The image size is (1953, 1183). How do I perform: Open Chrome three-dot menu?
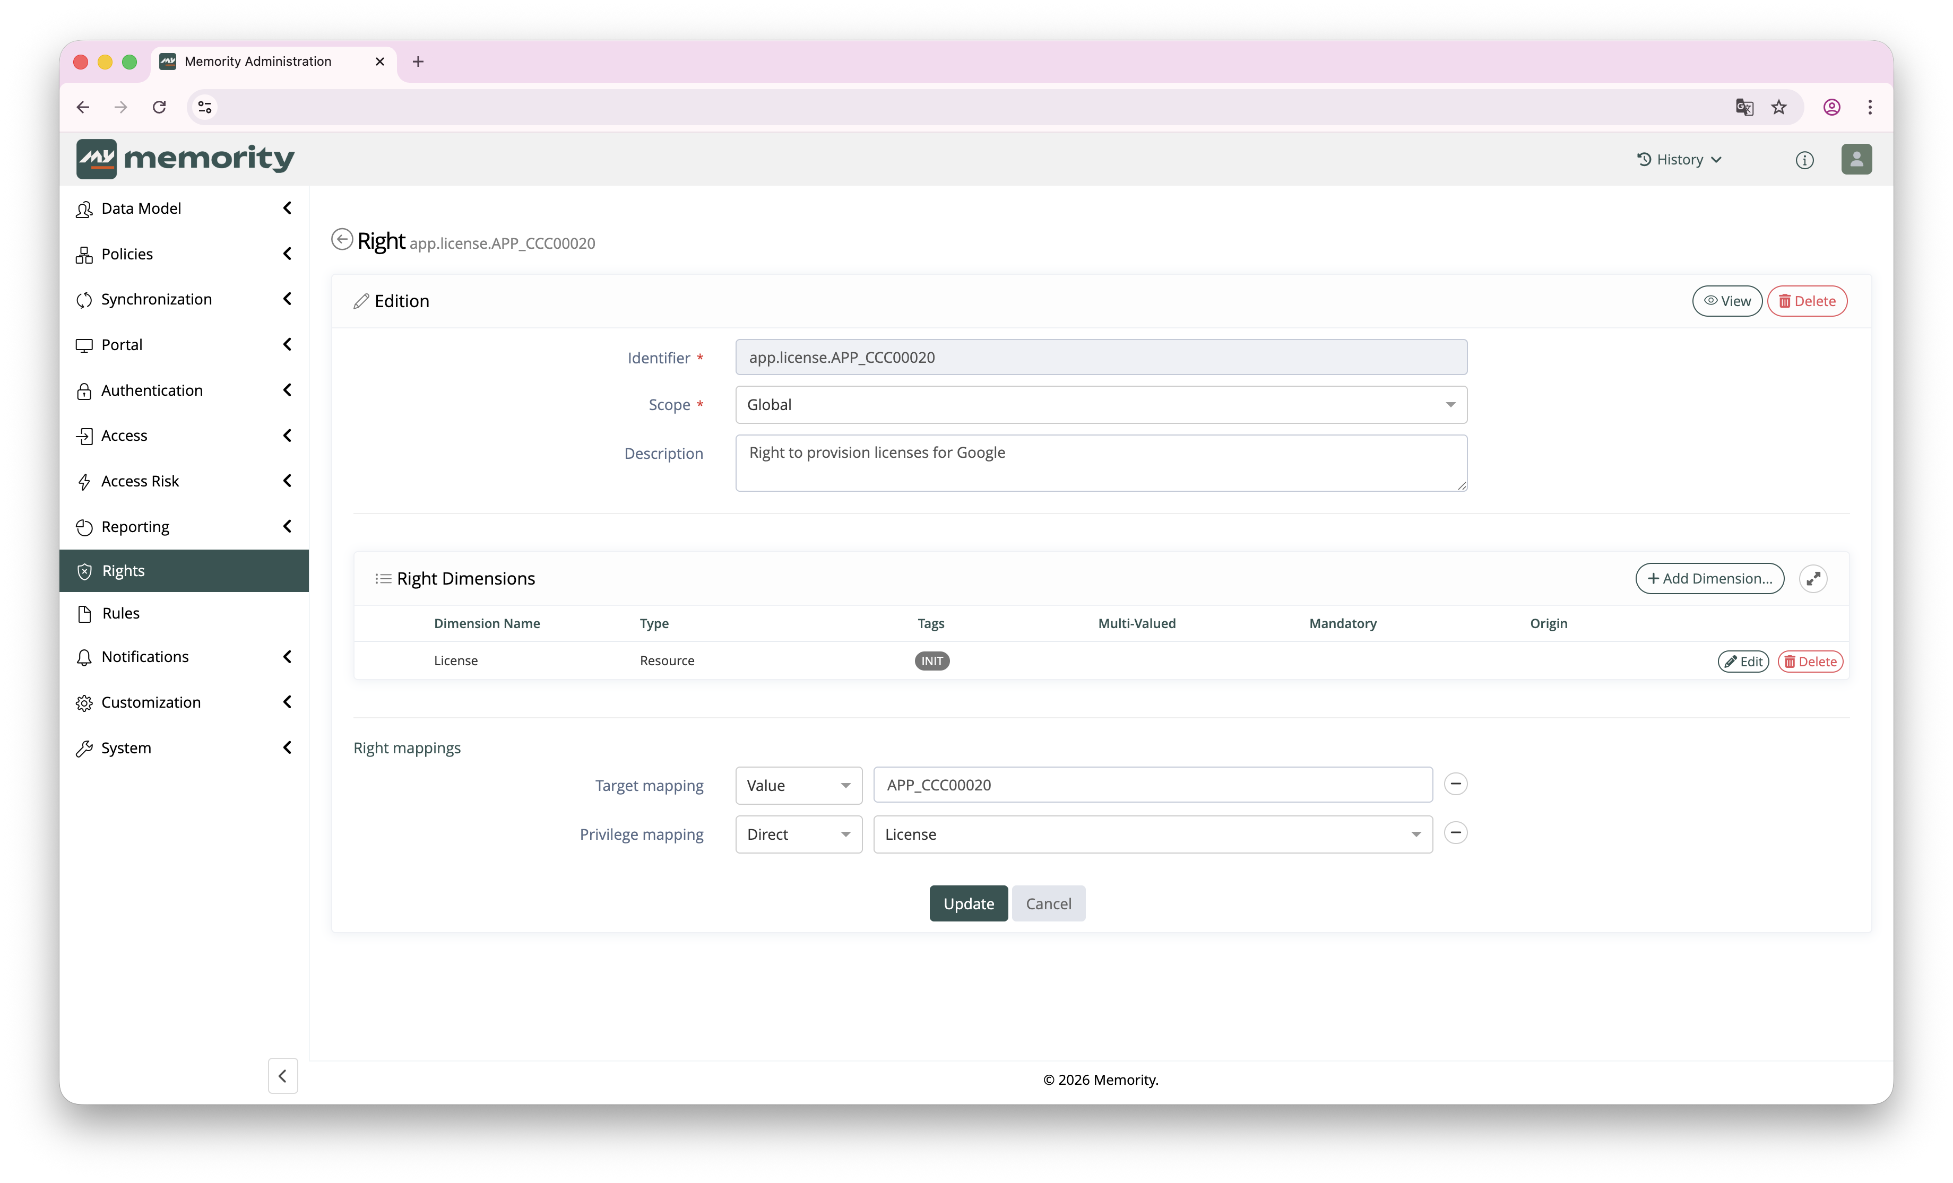click(x=1870, y=107)
